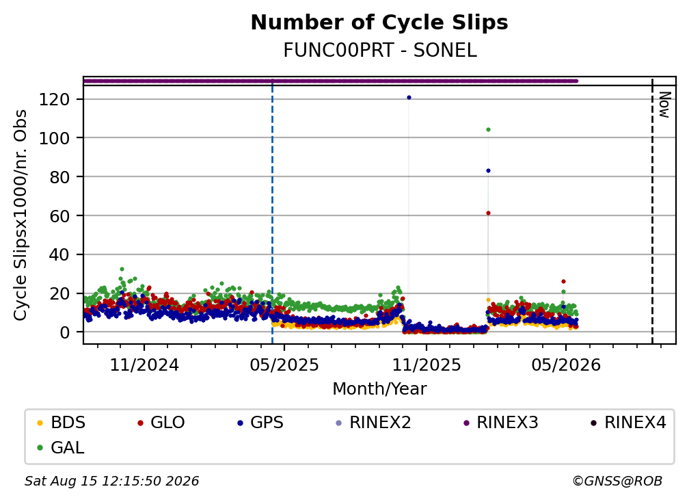689x502 pixels.
Task: Click the 'Month/Year' x-axis label
Action: pyautogui.click(x=379, y=389)
